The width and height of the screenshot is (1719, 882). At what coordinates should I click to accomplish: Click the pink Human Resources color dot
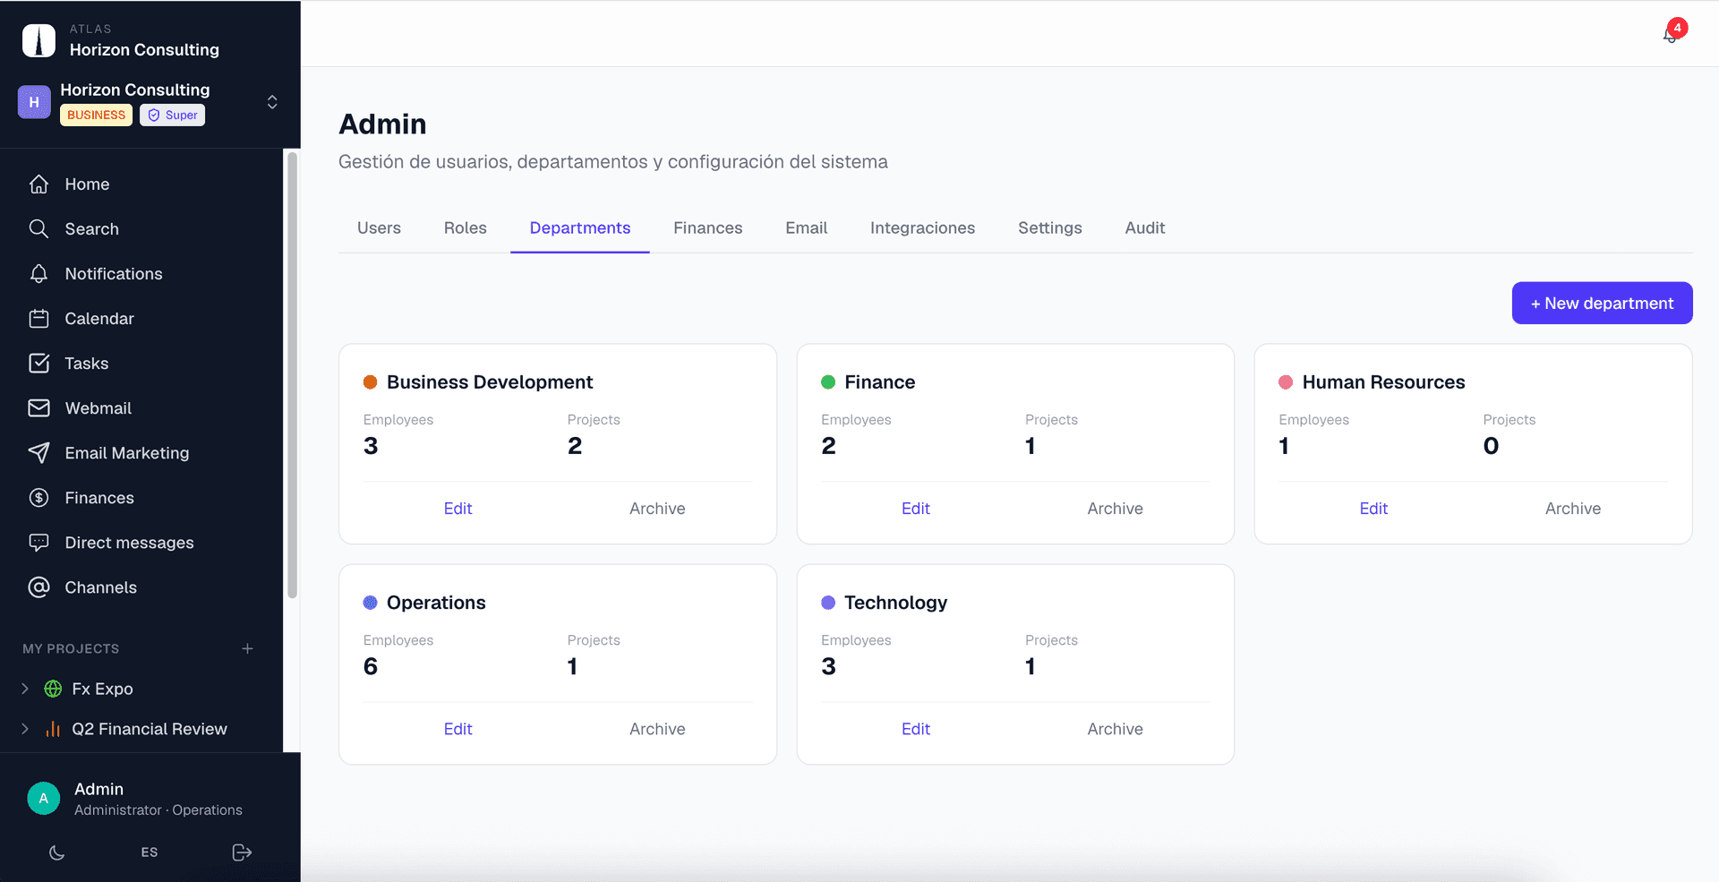1286,382
